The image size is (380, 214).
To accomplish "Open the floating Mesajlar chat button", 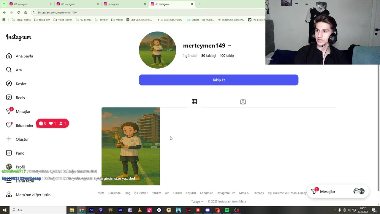I will [x=338, y=192].
